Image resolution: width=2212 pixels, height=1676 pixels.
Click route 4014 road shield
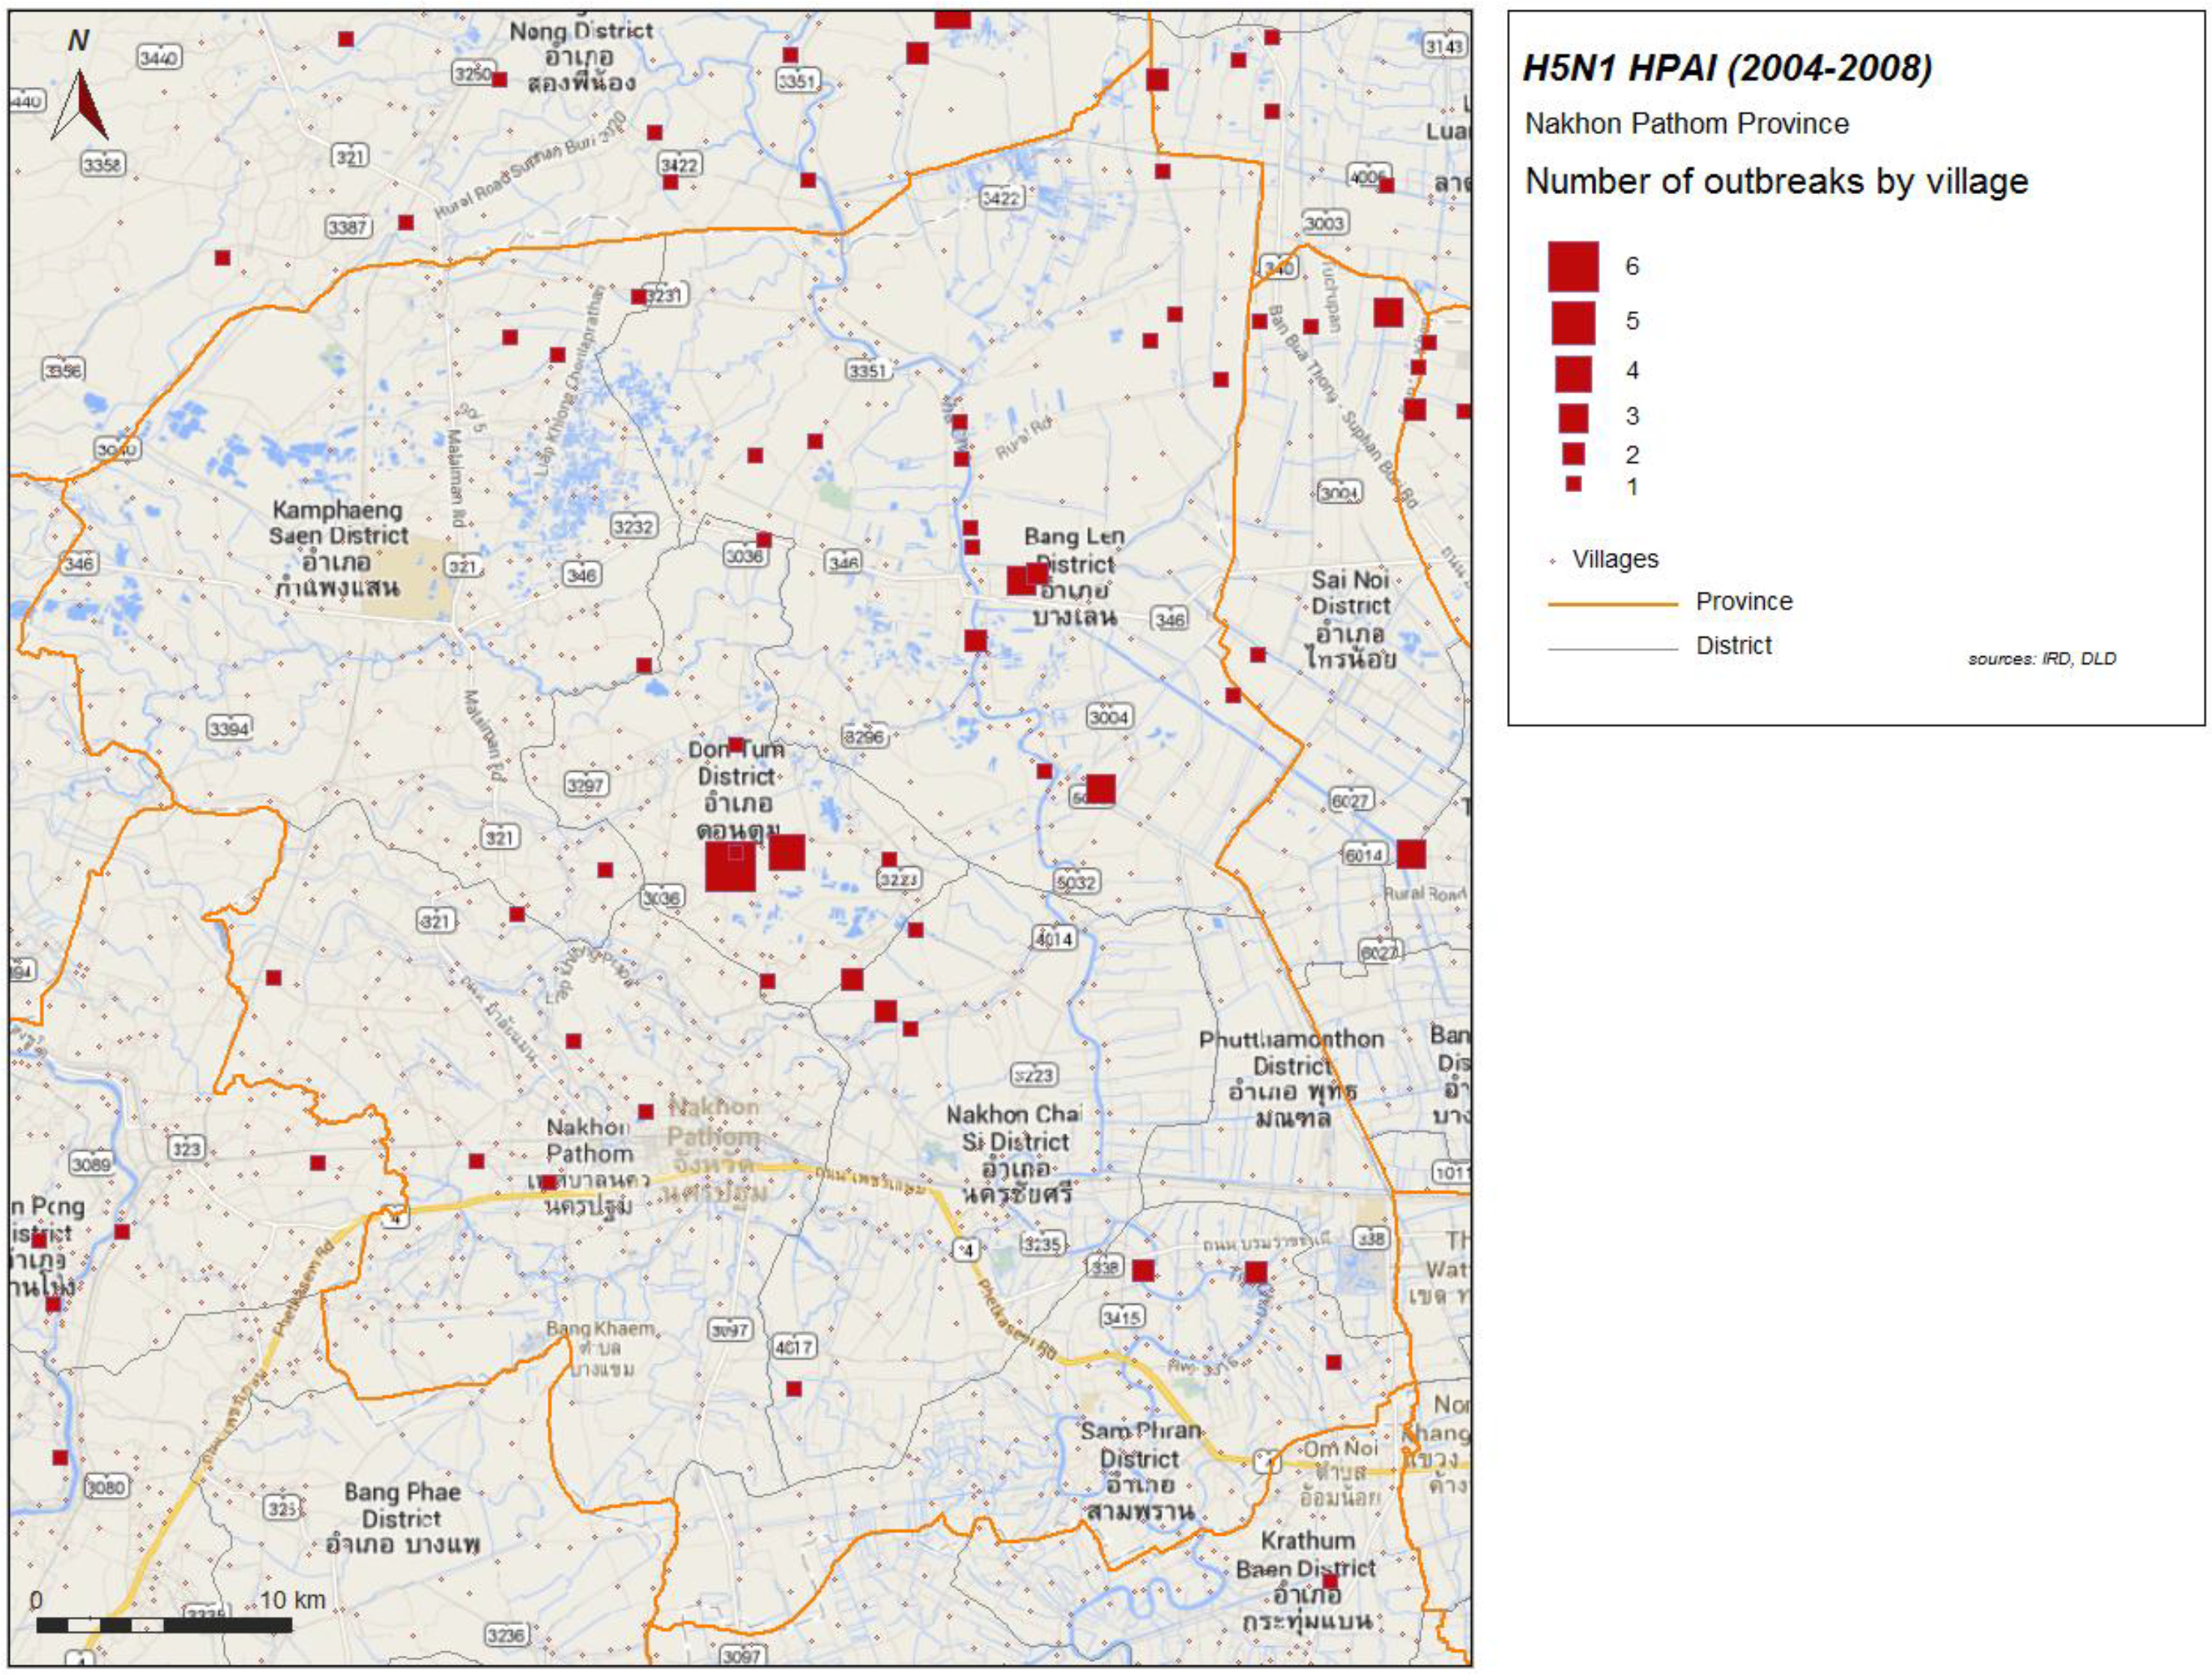pyautogui.click(x=1054, y=938)
